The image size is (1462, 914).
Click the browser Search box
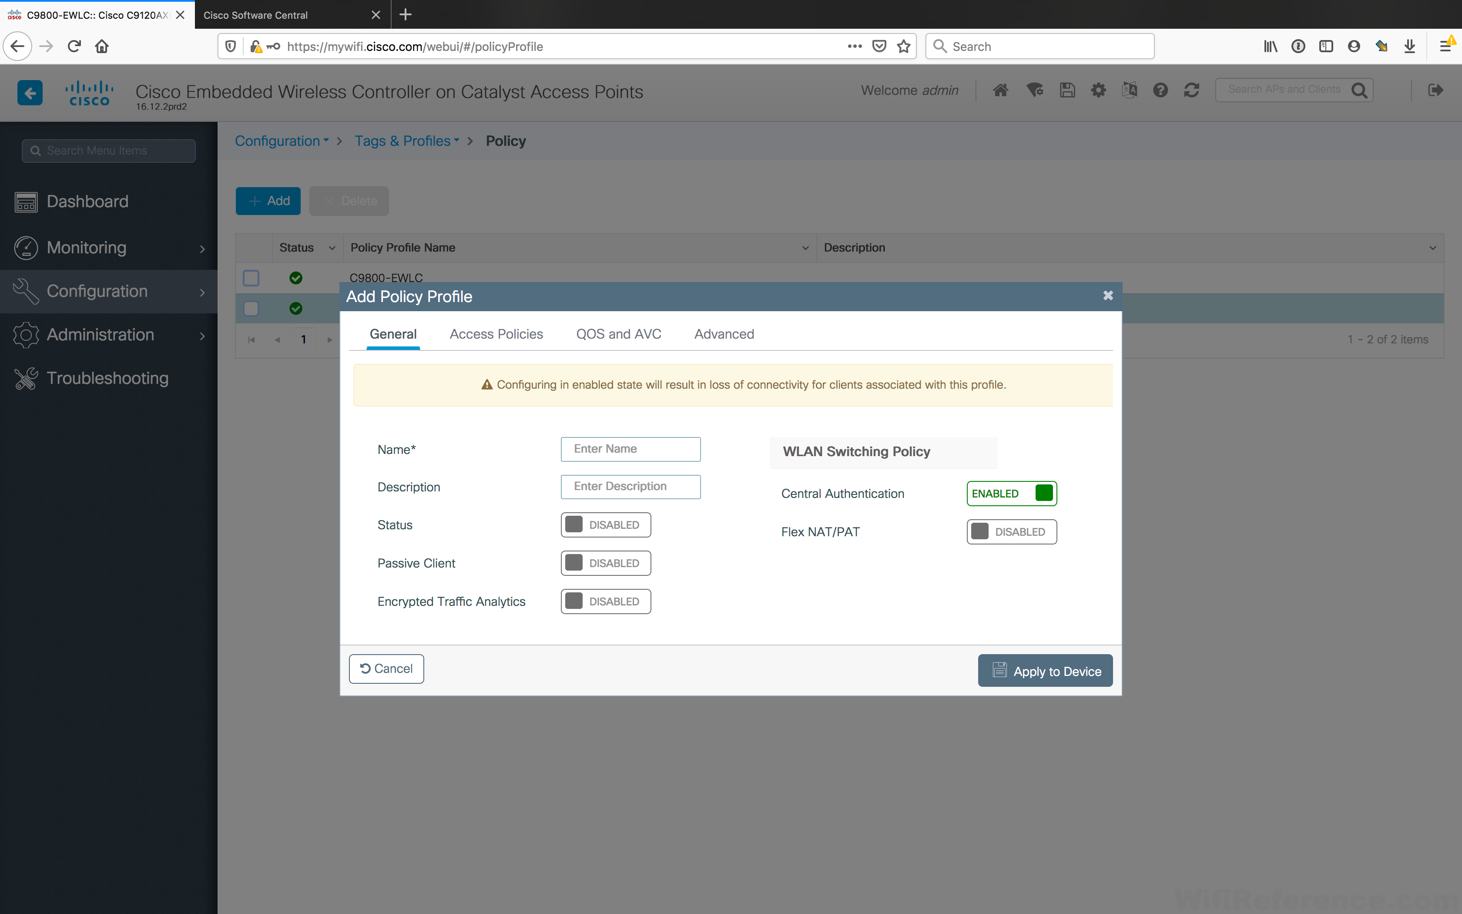[1039, 47]
